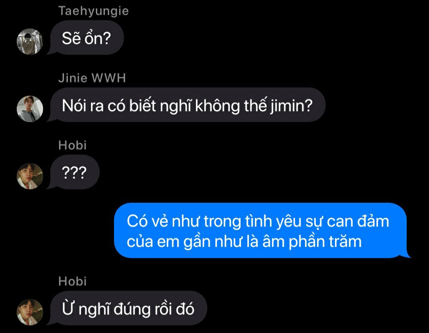Click the sender name Jinie WWH
This screenshot has height=333, width=429.
point(92,78)
